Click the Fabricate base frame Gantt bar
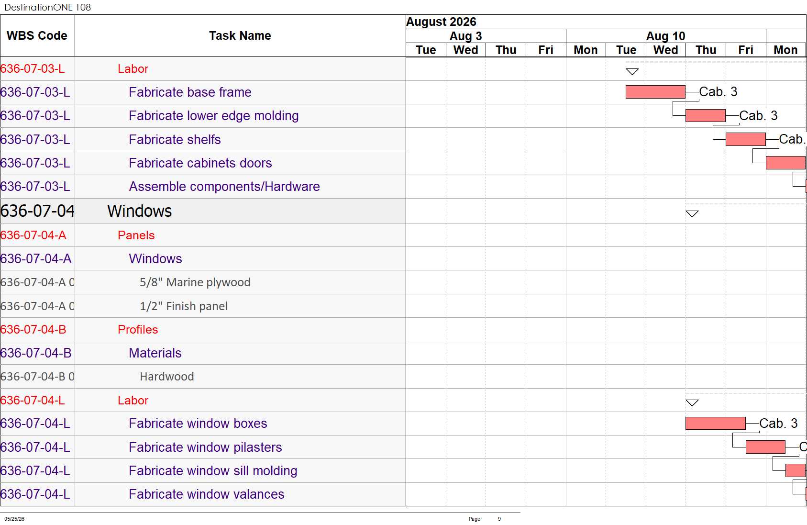The width and height of the screenshot is (807, 525). (655, 92)
